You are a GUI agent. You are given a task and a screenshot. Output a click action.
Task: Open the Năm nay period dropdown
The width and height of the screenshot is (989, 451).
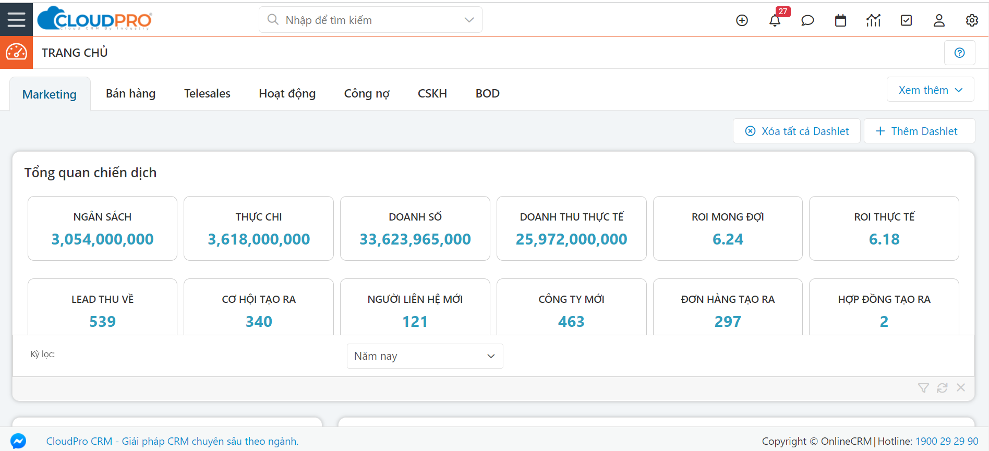click(x=425, y=356)
